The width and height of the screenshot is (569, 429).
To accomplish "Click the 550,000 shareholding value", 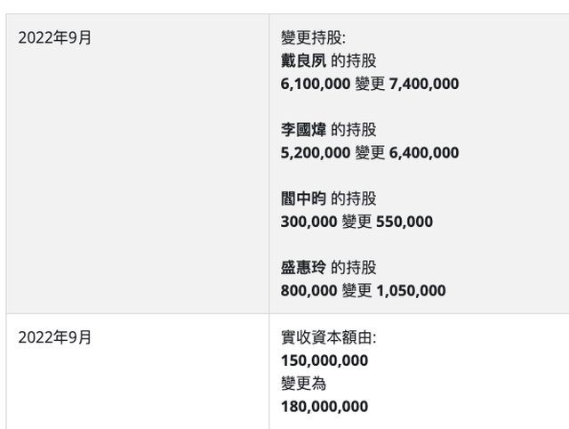I will 404,222.
